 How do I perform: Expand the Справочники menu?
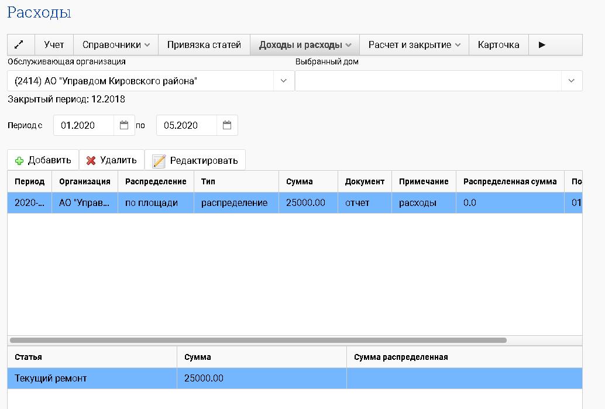pos(116,45)
